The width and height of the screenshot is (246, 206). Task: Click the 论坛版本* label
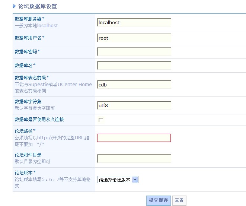click(x=25, y=172)
